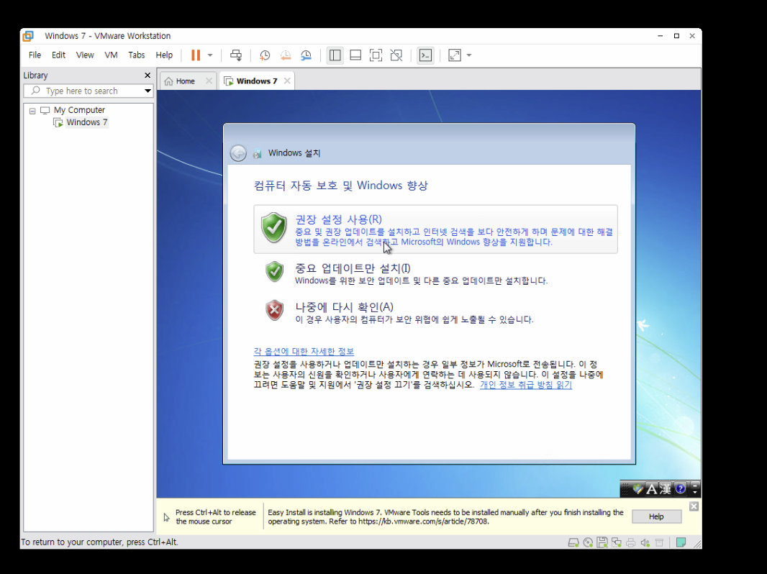The height and width of the screenshot is (574, 767).
Task: Open the Help menu in menu bar
Action: point(164,55)
